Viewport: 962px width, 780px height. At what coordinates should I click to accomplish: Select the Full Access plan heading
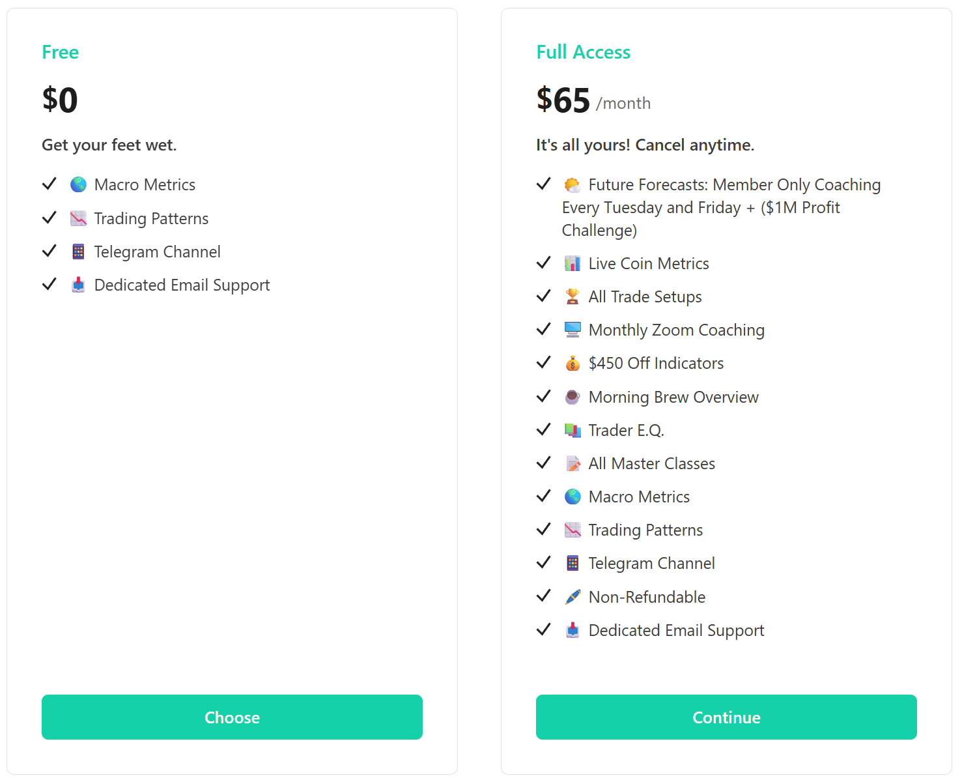tap(583, 52)
